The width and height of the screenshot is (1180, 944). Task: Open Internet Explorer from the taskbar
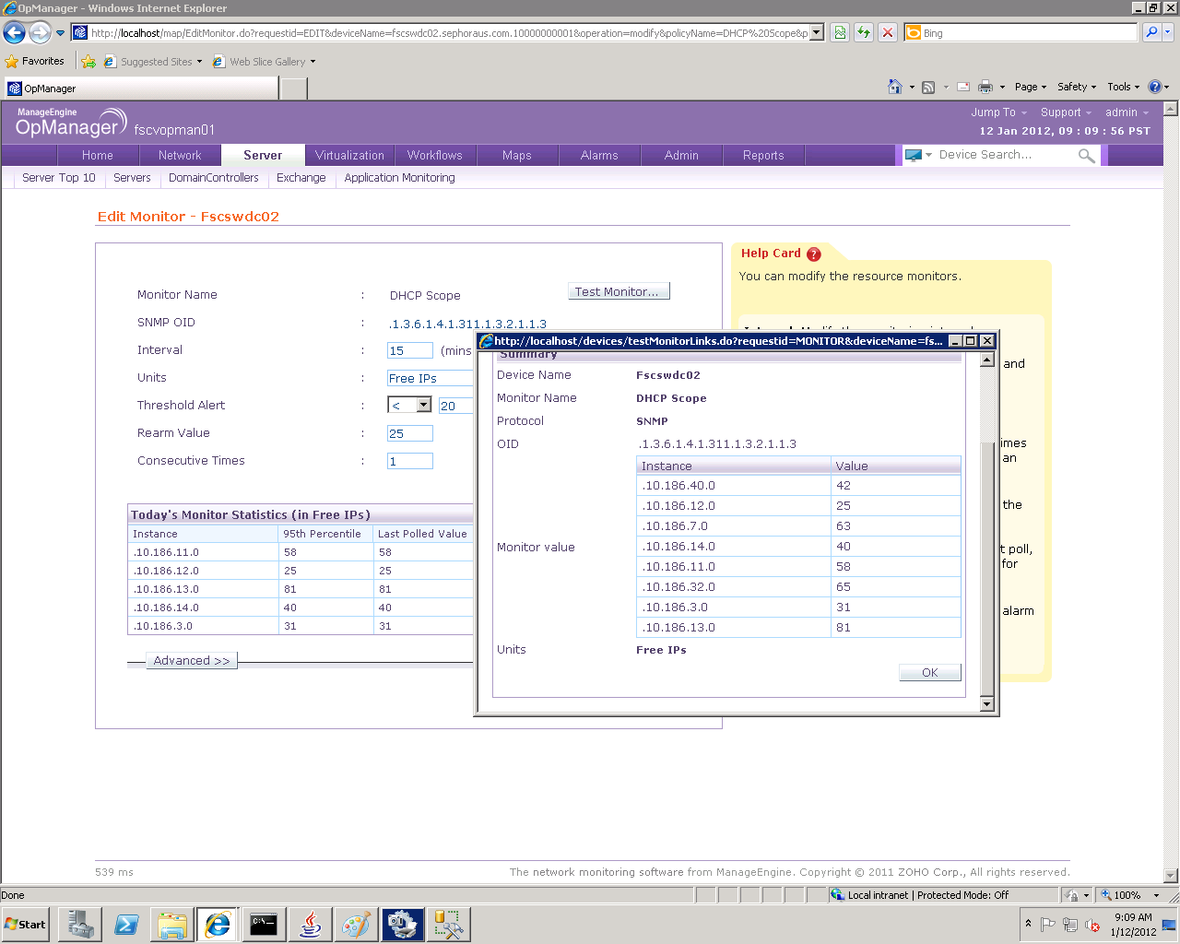click(x=218, y=924)
